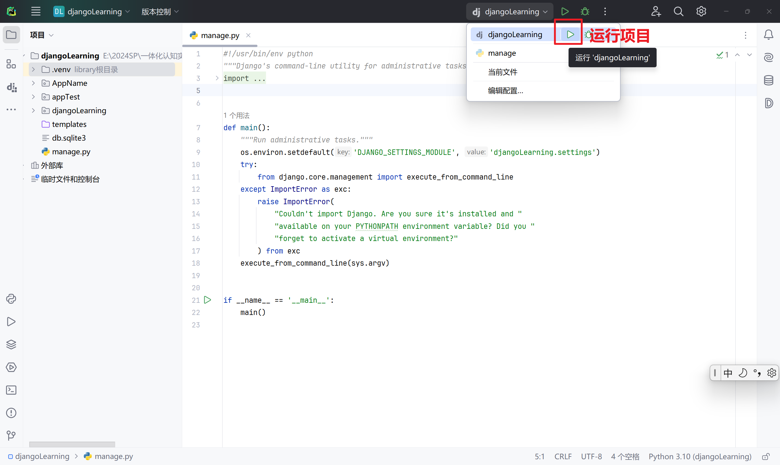Click the 1 个用法 usages hint

(x=236, y=115)
